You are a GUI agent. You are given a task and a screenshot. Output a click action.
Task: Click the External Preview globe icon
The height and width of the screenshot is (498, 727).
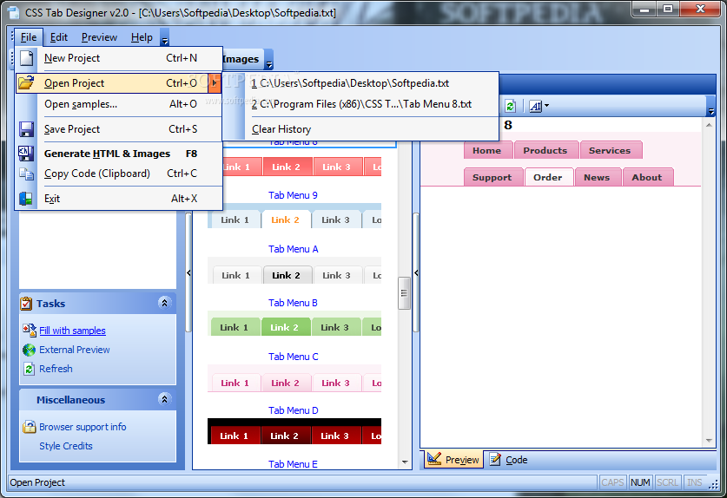[30, 350]
